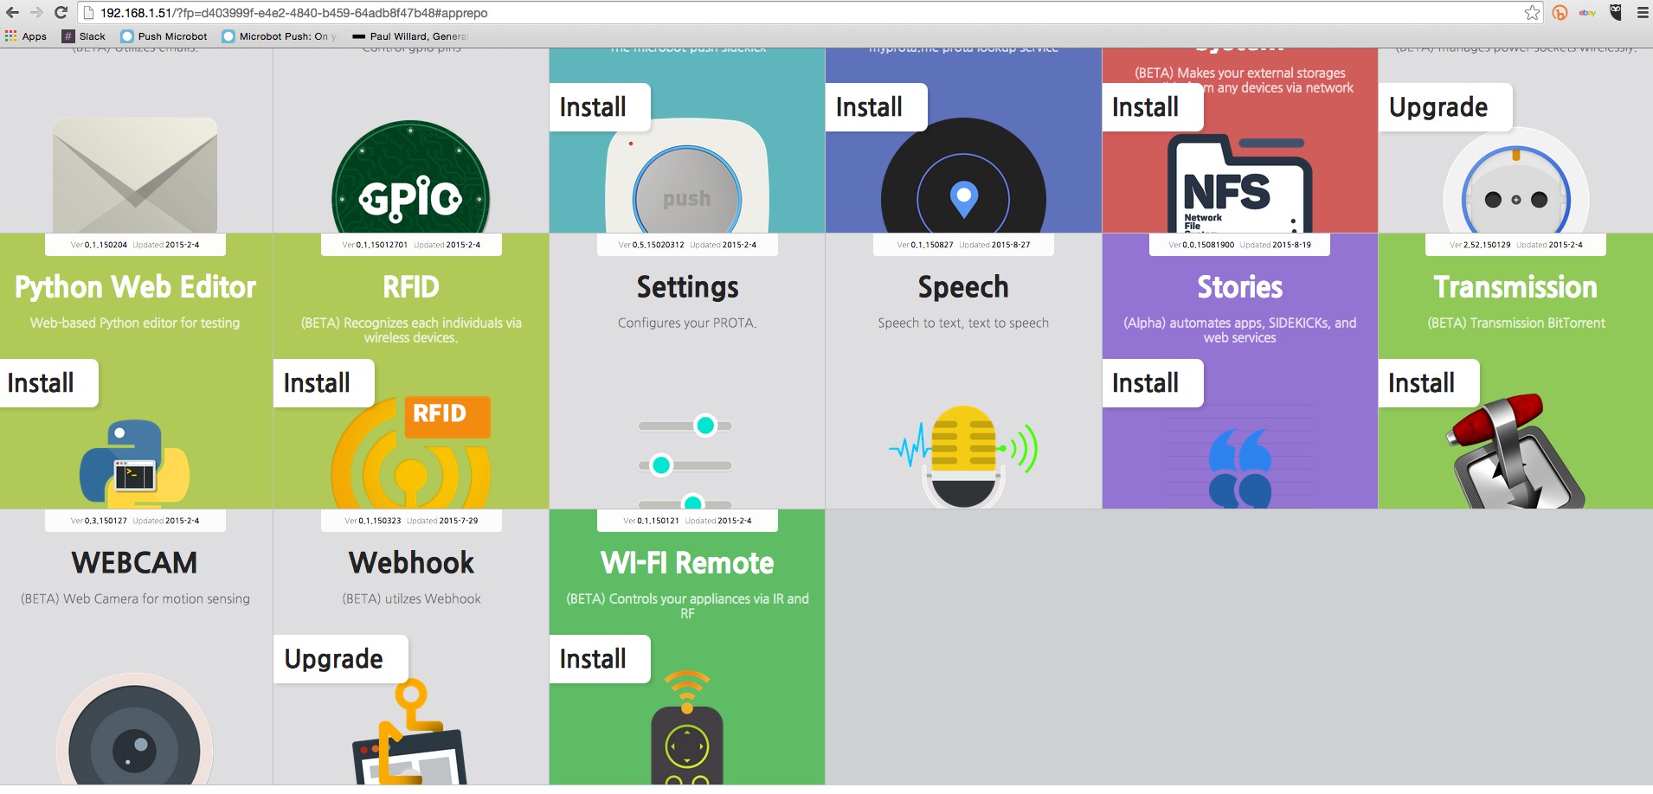Click the WI-FI Remote card title
1653x794 pixels.
coord(687,563)
